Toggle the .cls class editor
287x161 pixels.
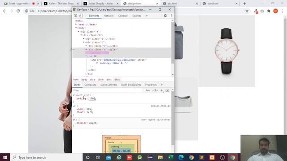click(x=155, y=90)
